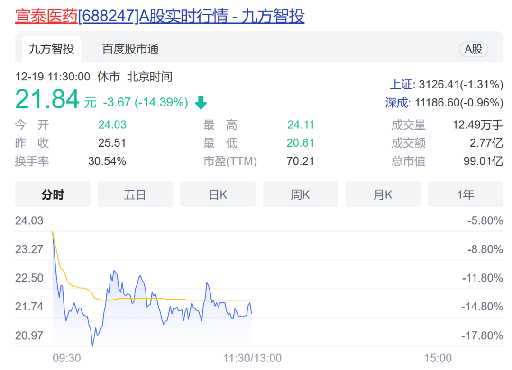Click the 24.03 price axis label

coord(29,220)
